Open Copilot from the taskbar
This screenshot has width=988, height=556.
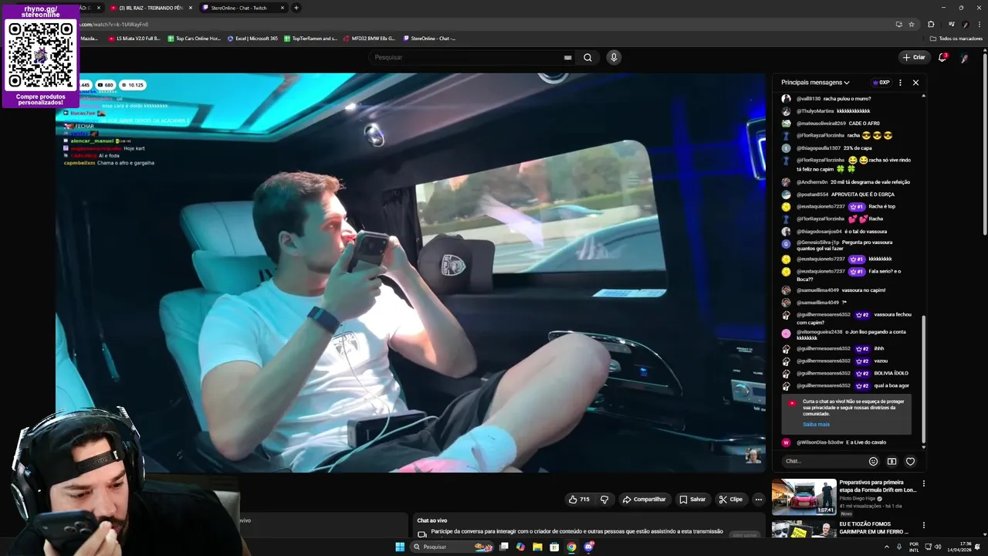[x=520, y=547]
